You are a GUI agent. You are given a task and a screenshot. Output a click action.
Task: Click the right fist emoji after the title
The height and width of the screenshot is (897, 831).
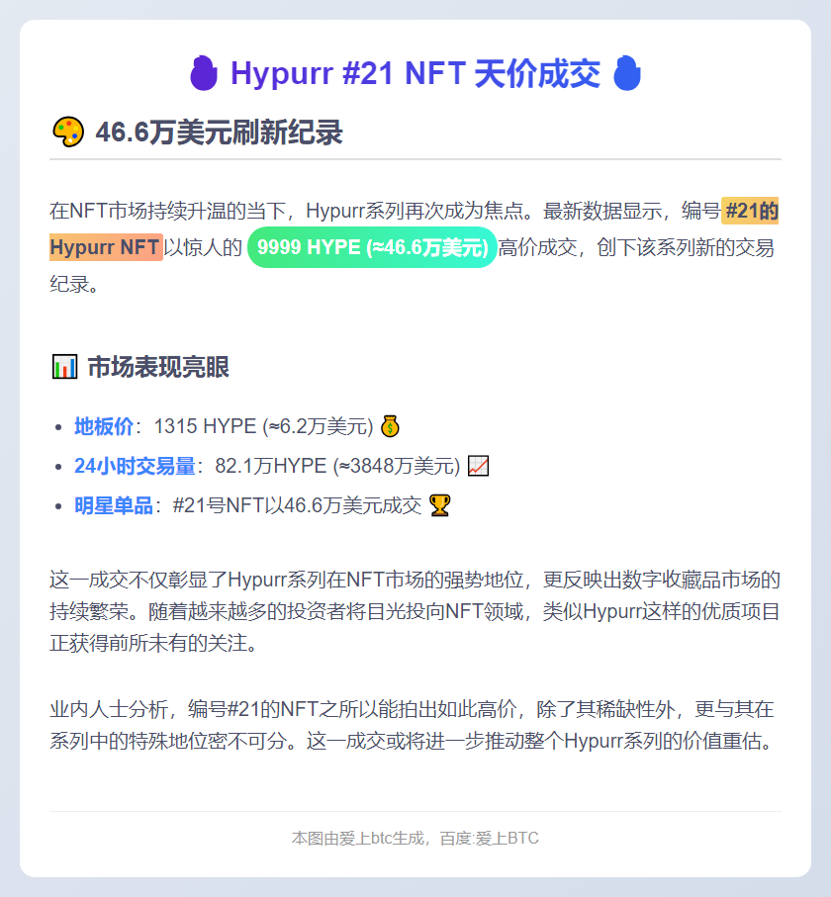point(627,71)
